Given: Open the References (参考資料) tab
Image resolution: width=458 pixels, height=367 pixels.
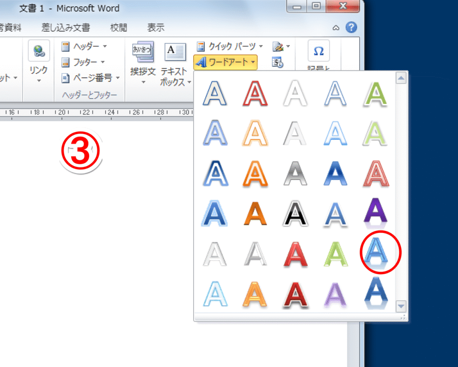Looking at the screenshot, I should coord(11,27).
